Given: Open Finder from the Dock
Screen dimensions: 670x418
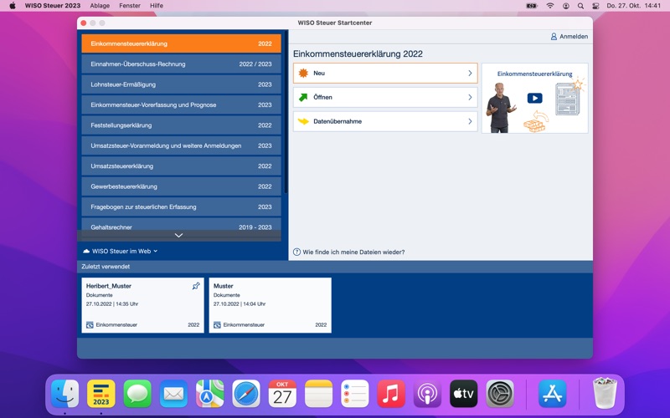Looking at the screenshot, I should click(65, 393).
